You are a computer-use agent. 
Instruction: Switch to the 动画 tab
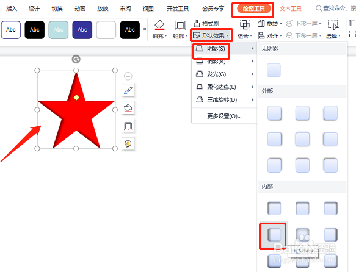click(80, 9)
